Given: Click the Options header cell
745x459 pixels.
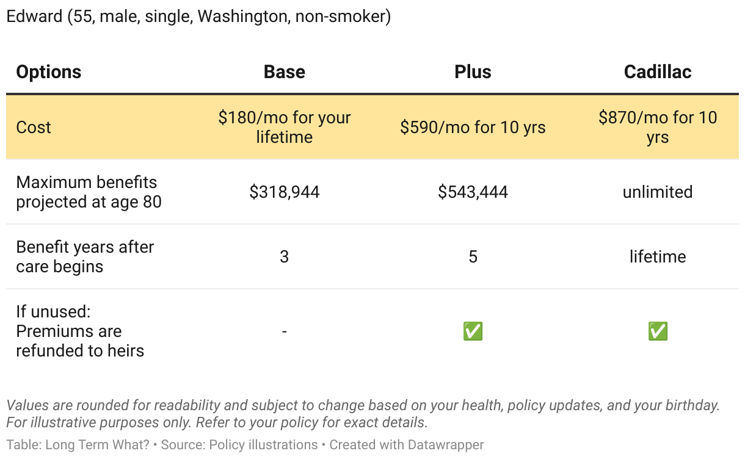Looking at the screenshot, I should coord(49,72).
